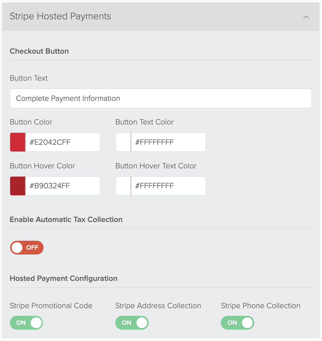Click the Button Color hex value field
This screenshot has width=322, height=341.
pyautogui.click(x=63, y=142)
